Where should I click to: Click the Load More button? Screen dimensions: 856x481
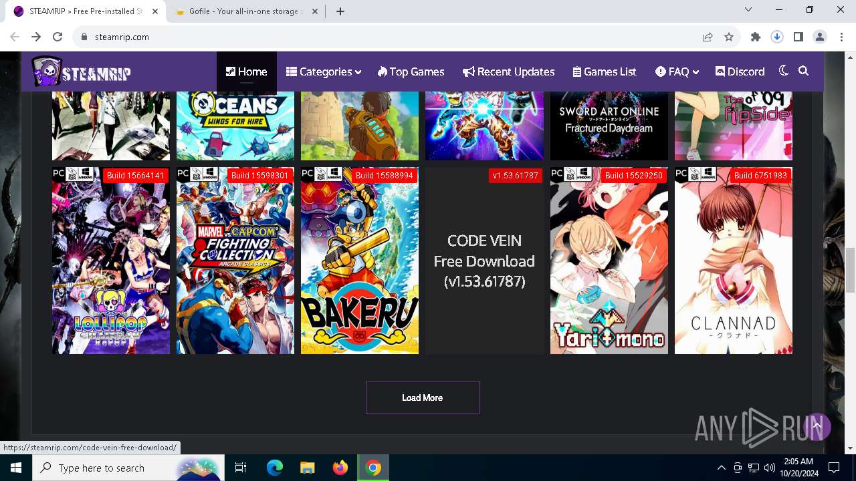(x=423, y=397)
